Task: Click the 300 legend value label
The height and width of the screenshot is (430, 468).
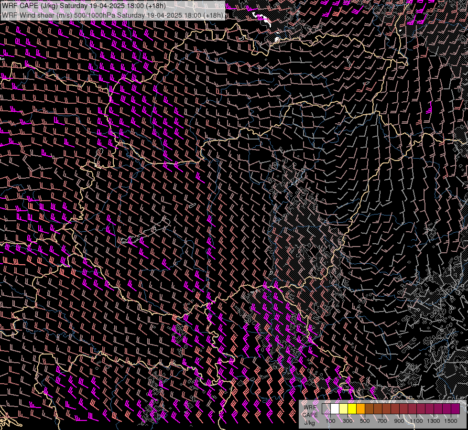Action: [348, 421]
